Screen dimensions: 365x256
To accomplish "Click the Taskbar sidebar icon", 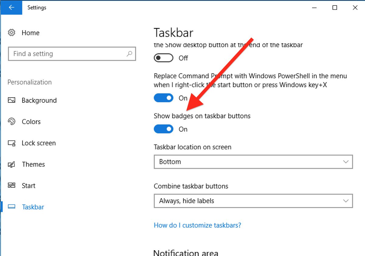I will [11, 207].
